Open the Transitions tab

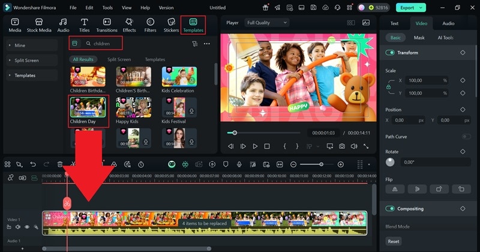coord(107,25)
